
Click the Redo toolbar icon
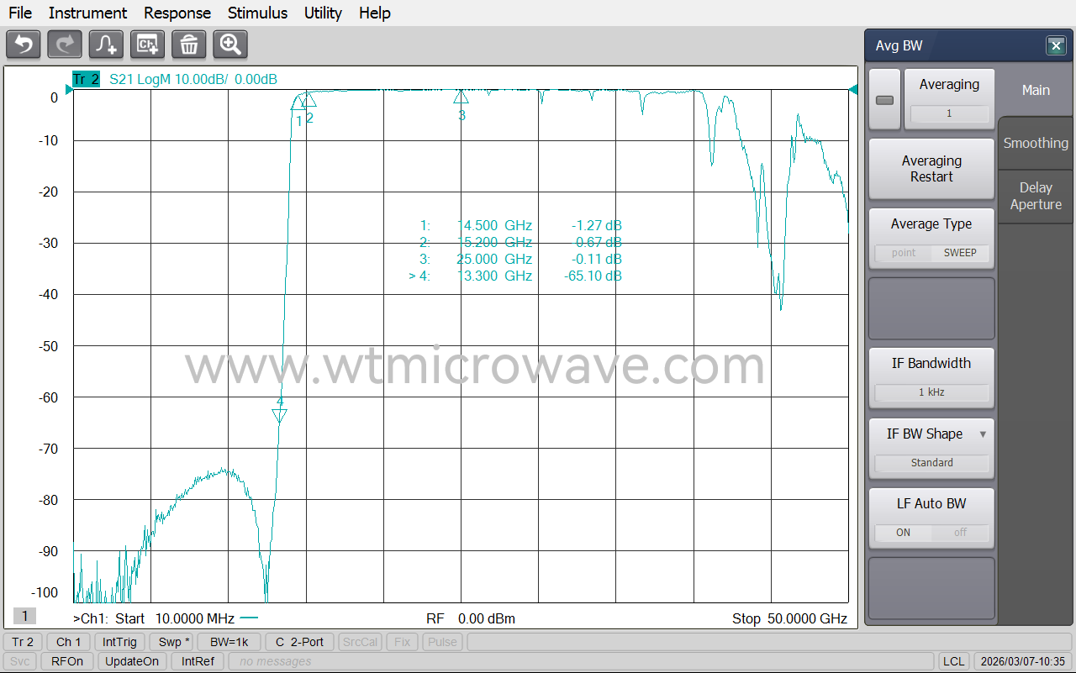coord(65,45)
